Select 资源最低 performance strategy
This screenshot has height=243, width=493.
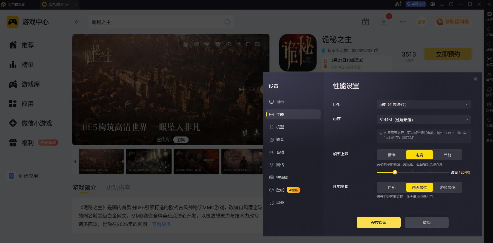[x=448, y=188]
